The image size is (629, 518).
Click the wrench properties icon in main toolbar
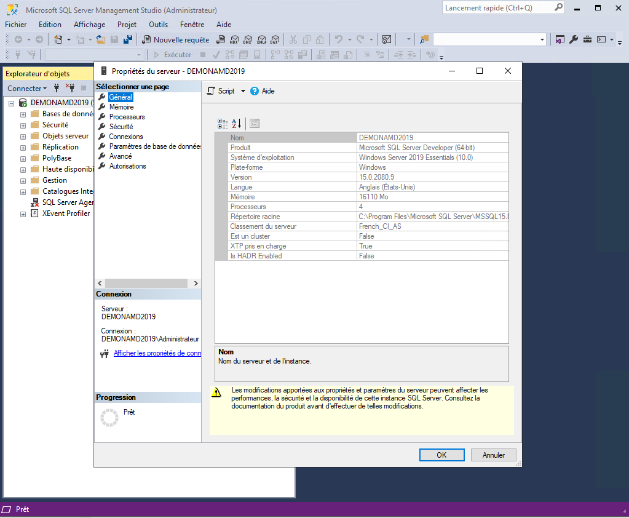574,39
